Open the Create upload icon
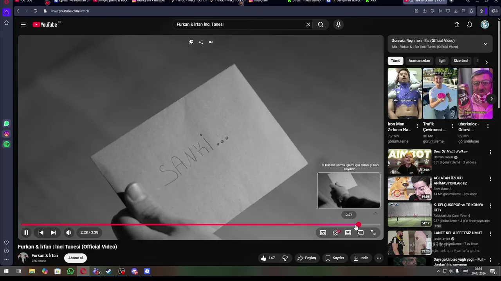 457,25
